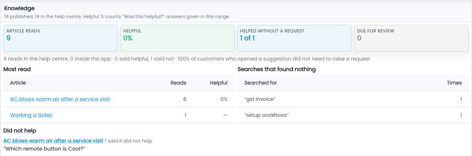The height and width of the screenshot is (156, 472).
Task: Click the “setup workflows” search term
Action: tap(267, 115)
